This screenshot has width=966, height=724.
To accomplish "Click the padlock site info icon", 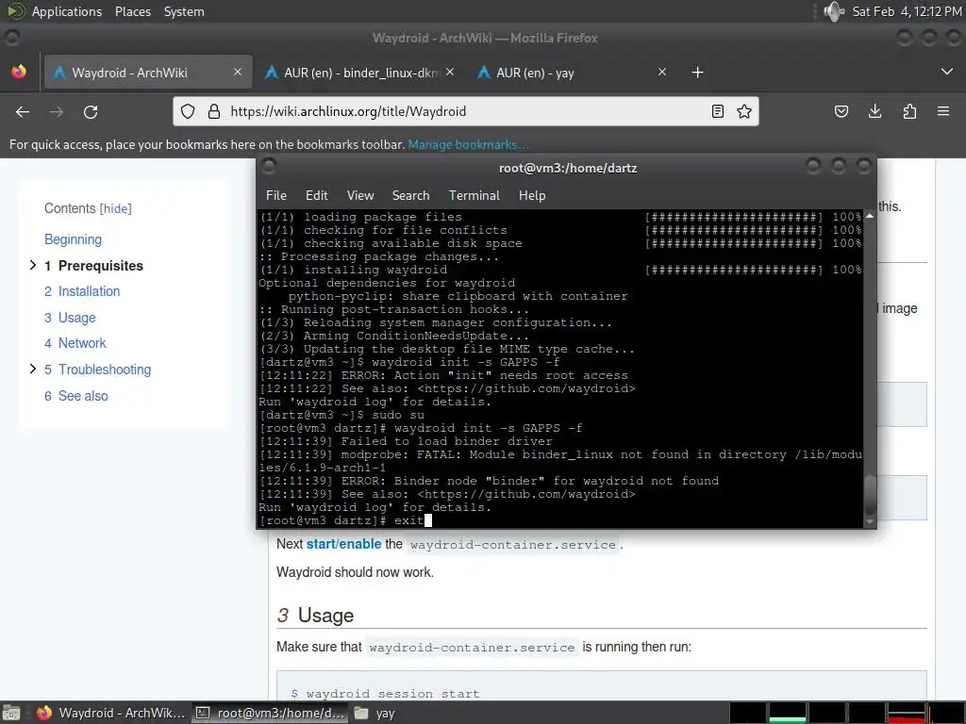I will pyautogui.click(x=214, y=111).
